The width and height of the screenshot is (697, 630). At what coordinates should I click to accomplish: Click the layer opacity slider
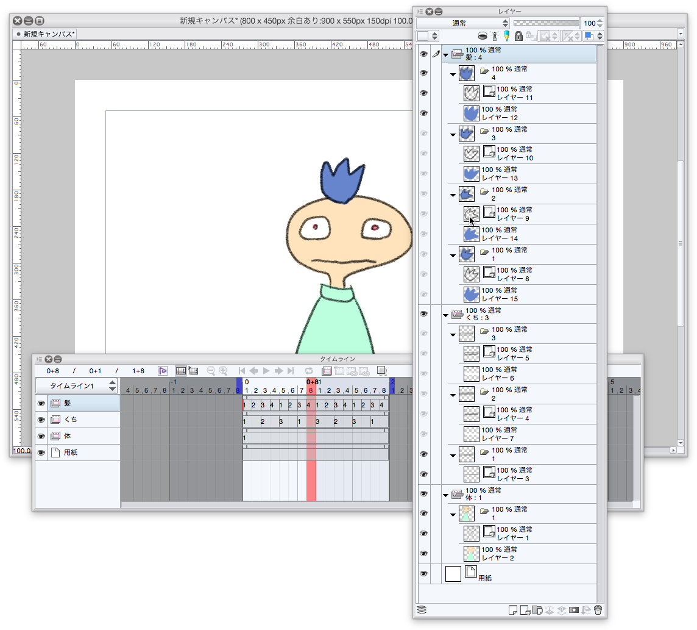coord(546,23)
